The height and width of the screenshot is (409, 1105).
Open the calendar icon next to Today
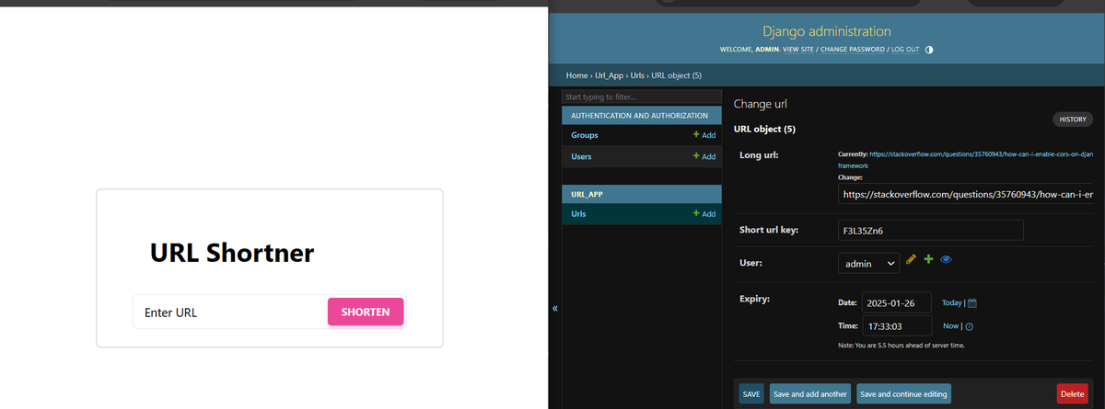971,302
